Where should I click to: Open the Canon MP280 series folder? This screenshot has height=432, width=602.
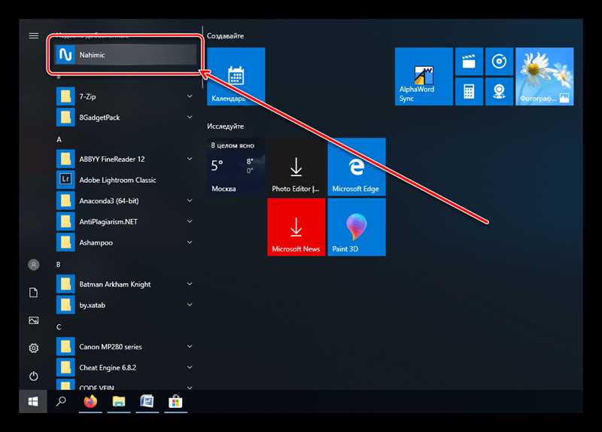pyautogui.click(x=126, y=347)
